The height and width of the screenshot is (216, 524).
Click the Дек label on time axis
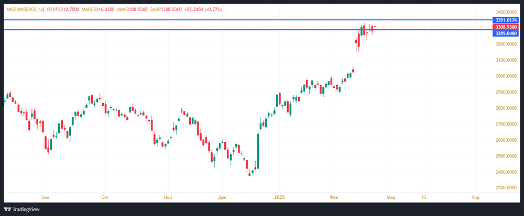pos(222,197)
